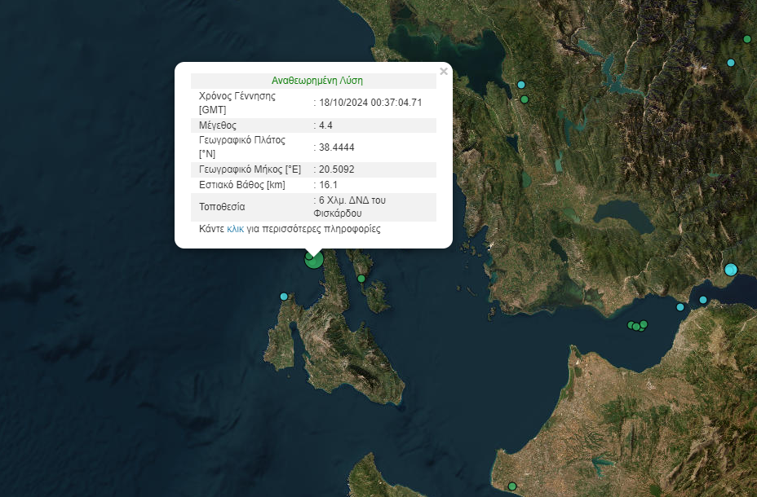Select the green marker directly below the cyan one near the popup
757x497 pixels.
tap(525, 99)
